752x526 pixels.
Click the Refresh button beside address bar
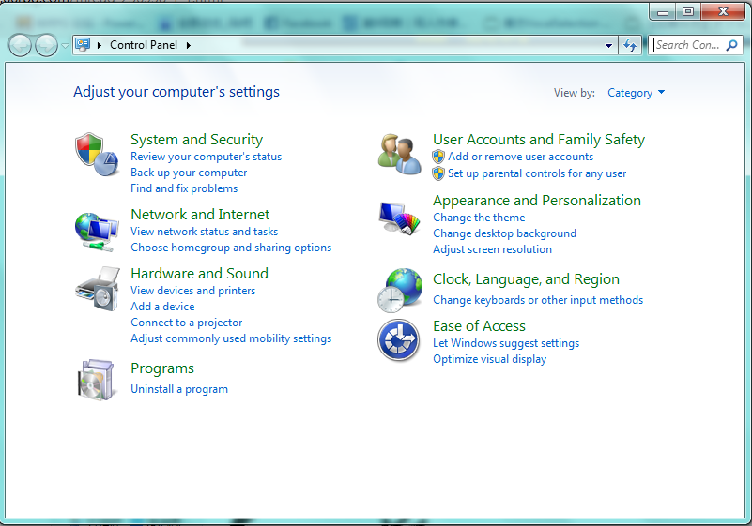coord(630,46)
